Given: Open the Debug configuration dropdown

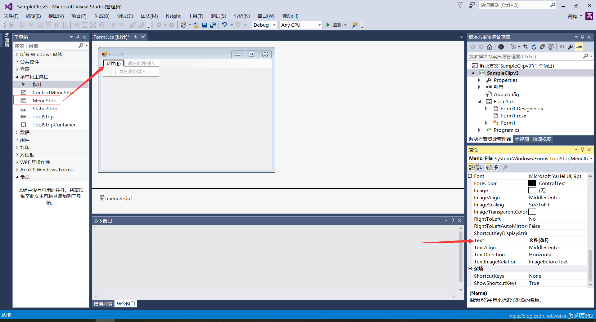Looking at the screenshot, I should [274, 25].
